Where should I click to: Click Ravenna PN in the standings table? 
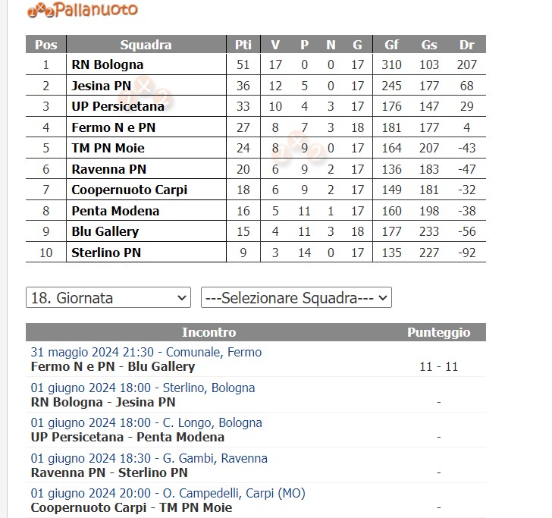(108, 169)
